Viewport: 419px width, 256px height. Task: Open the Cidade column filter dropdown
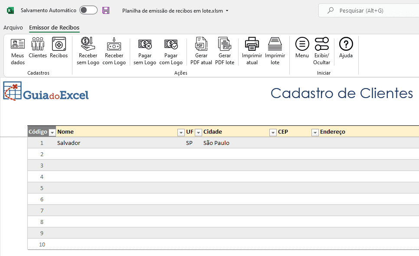point(273,132)
